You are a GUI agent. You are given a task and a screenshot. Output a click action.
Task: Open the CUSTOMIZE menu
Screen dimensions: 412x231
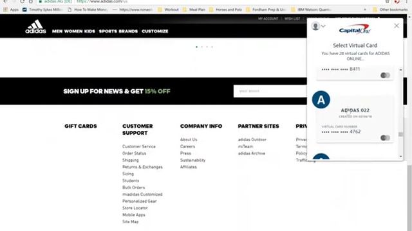[155, 31]
